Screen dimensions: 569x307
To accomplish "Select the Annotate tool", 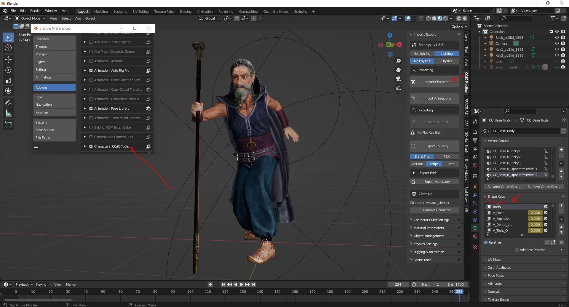I will pyautogui.click(x=8, y=103).
